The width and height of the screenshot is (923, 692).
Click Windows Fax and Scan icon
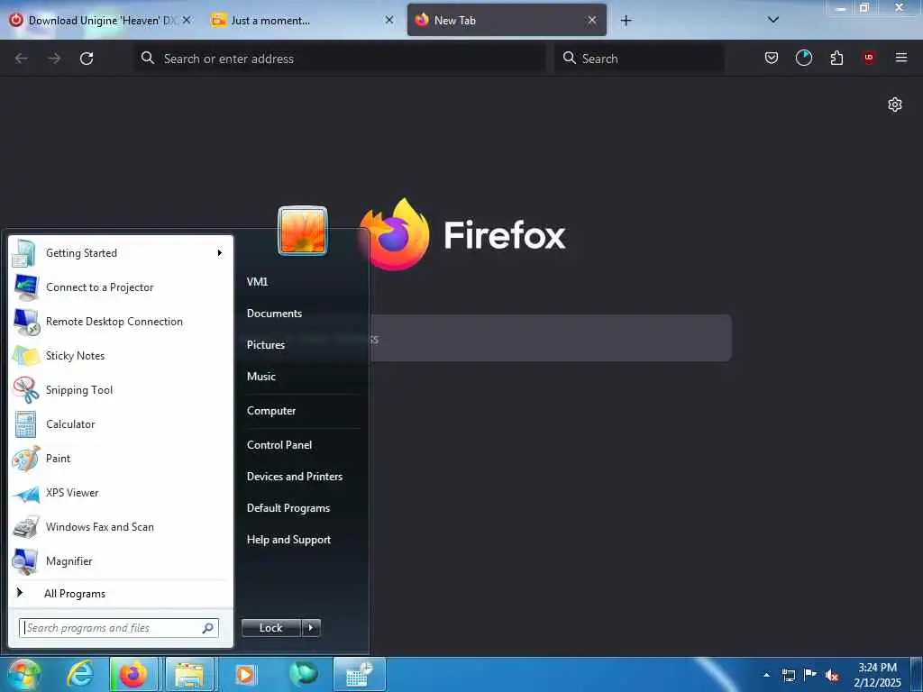coord(26,527)
